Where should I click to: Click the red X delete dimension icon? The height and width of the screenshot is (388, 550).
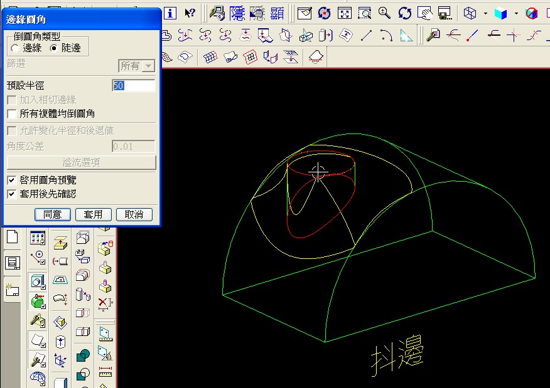pos(105,304)
